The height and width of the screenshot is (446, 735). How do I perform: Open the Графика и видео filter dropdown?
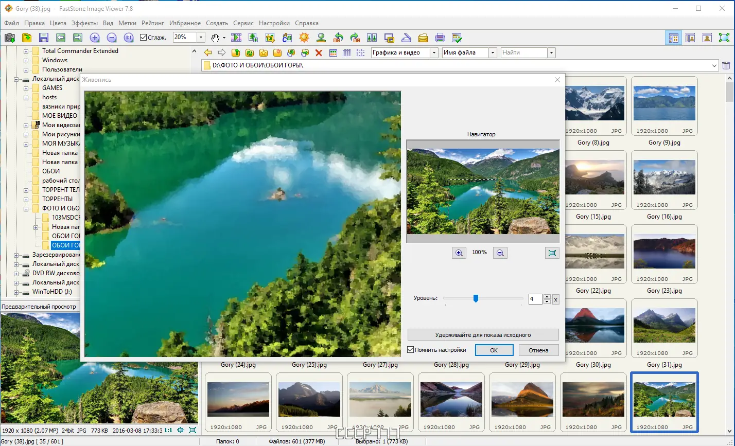click(434, 52)
